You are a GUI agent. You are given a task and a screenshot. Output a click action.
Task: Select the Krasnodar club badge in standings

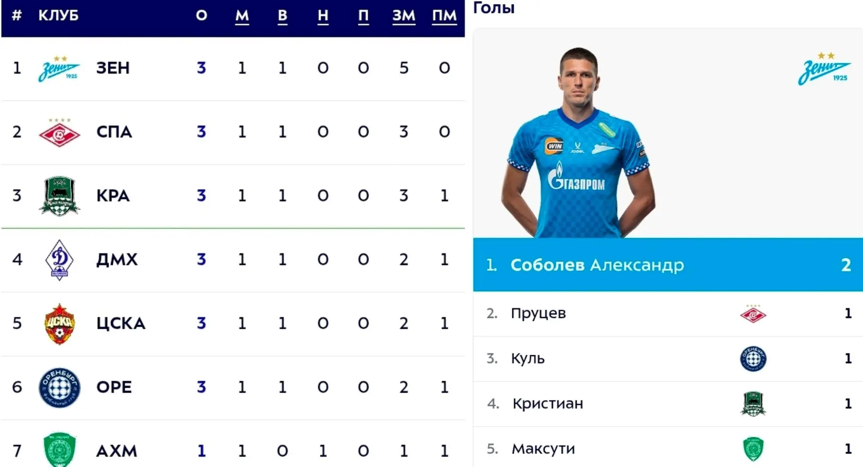click(59, 196)
